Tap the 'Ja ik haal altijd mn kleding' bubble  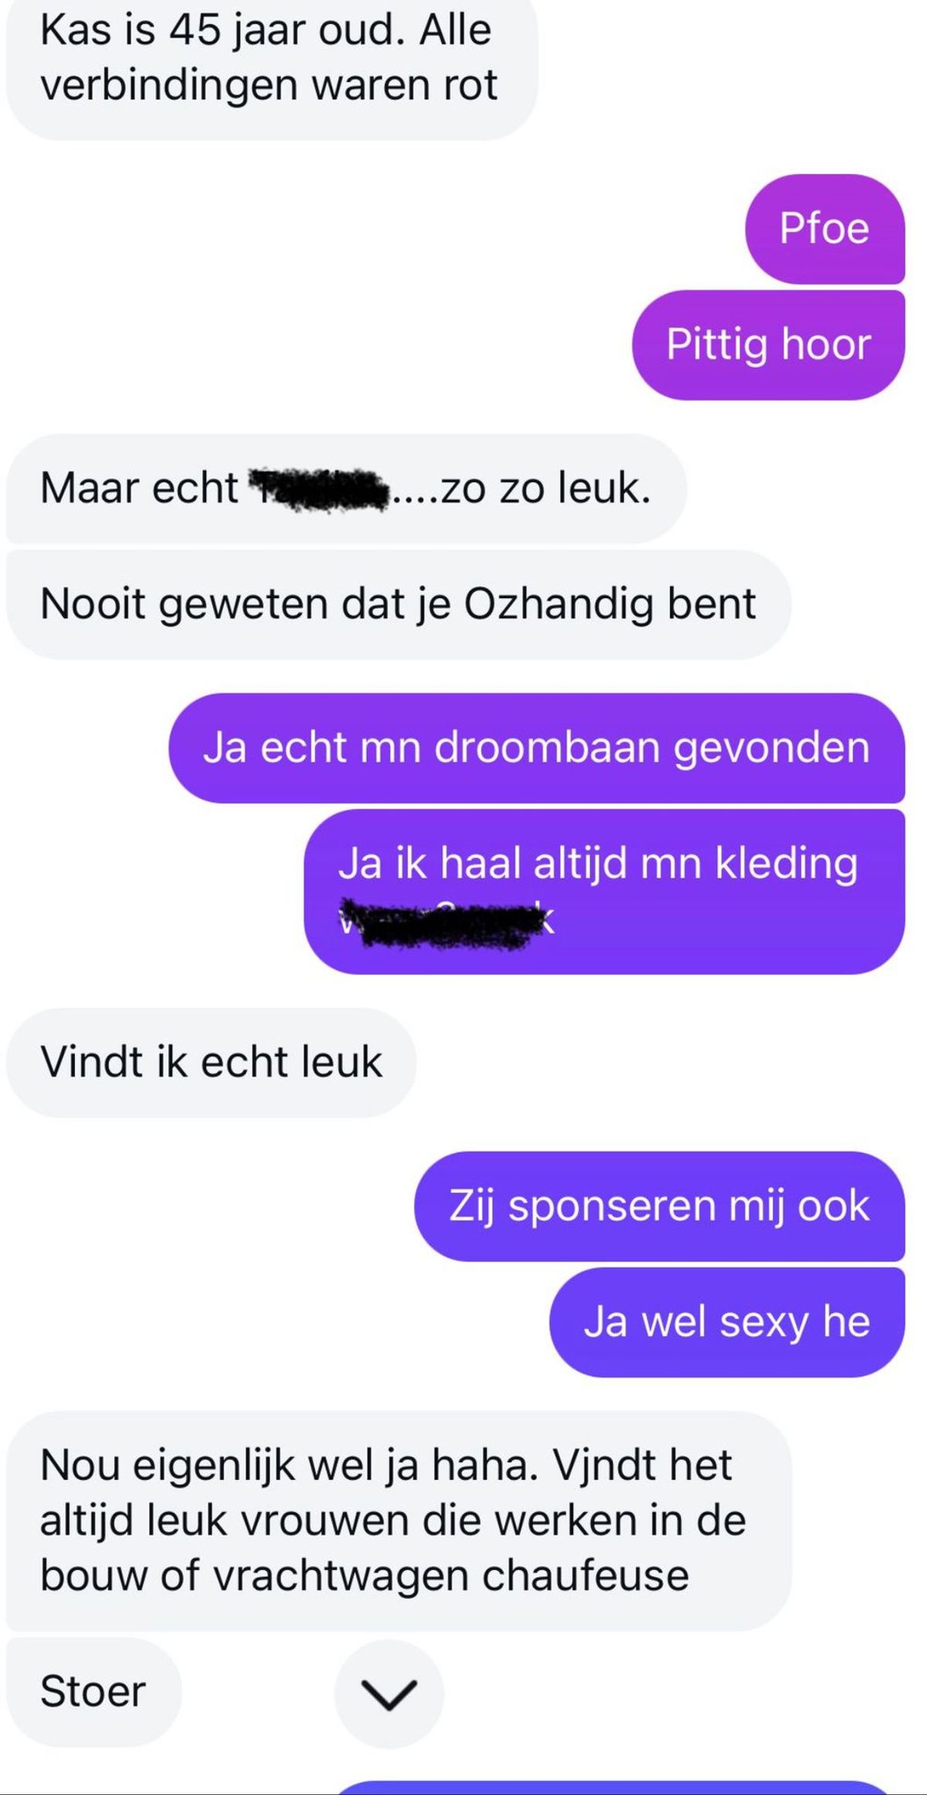tap(604, 892)
